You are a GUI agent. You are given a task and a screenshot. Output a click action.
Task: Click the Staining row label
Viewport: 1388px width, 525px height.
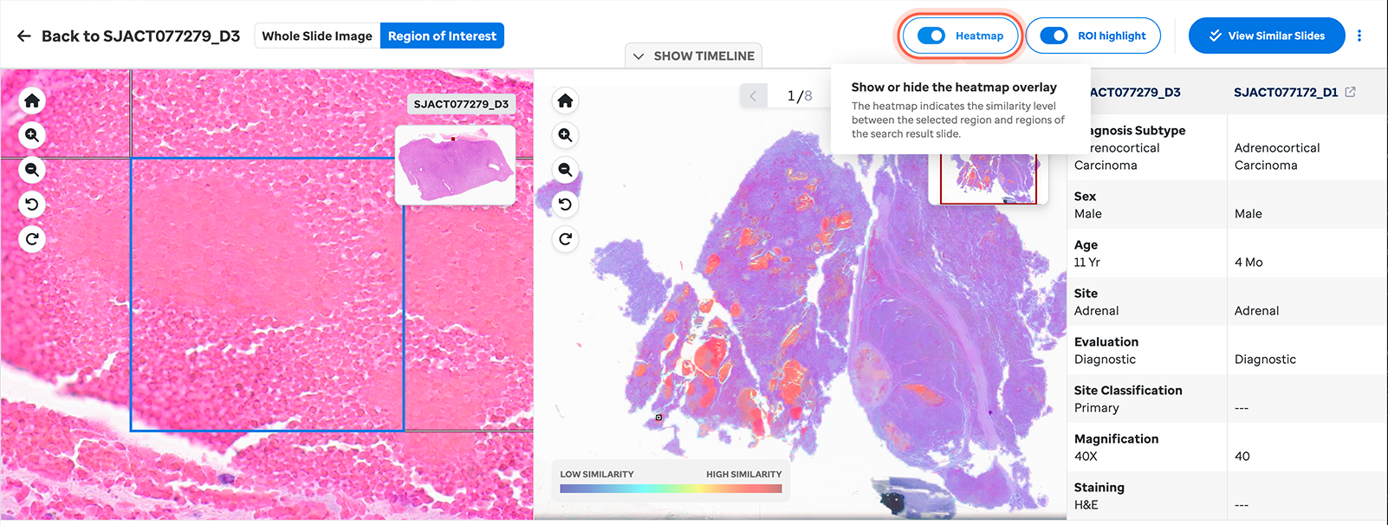point(1099,488)
